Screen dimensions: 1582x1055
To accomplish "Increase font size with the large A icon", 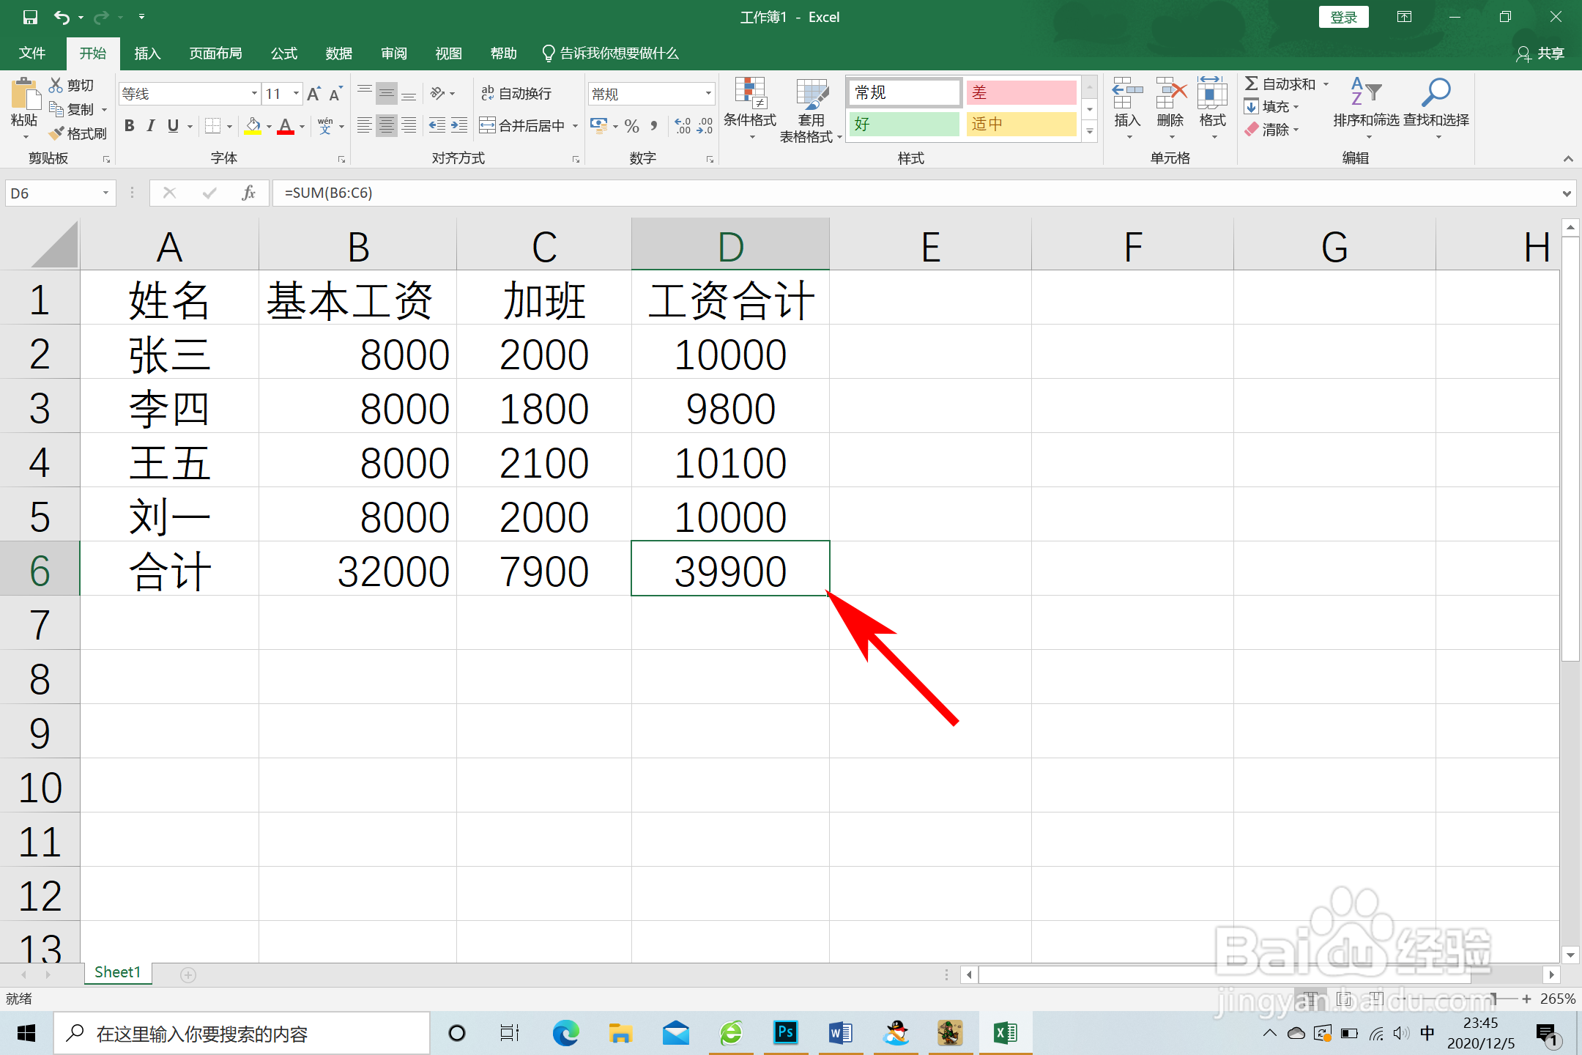I will [x=313, y=94].
